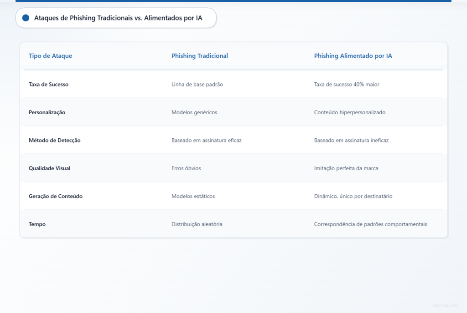
Task: Click the 'Modelos genéricos' cell
Action: point(194,112)
